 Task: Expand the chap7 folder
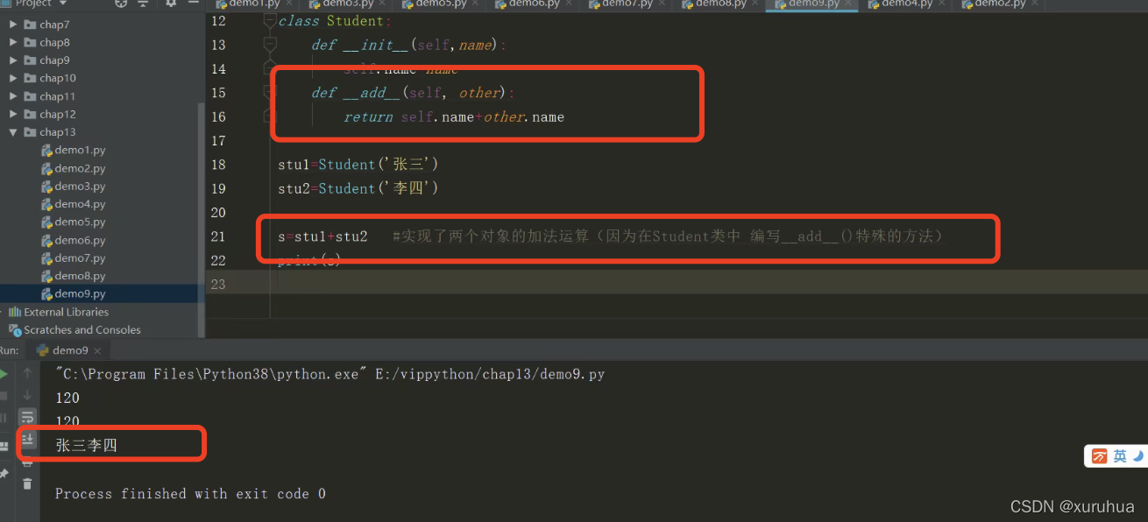[x=13, y=25]
